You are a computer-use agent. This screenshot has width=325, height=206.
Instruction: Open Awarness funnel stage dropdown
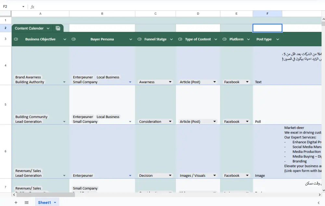(x=170, y=82)
